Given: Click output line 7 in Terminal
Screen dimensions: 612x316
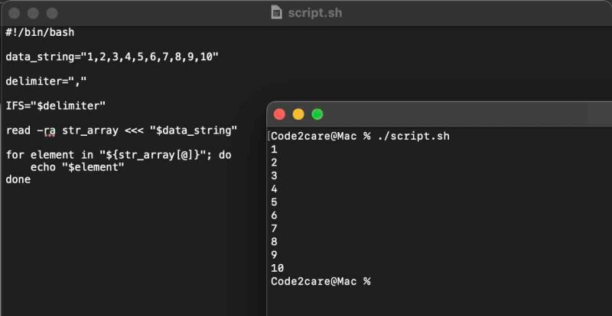Looking at the screenshot, I should [274, 228].
